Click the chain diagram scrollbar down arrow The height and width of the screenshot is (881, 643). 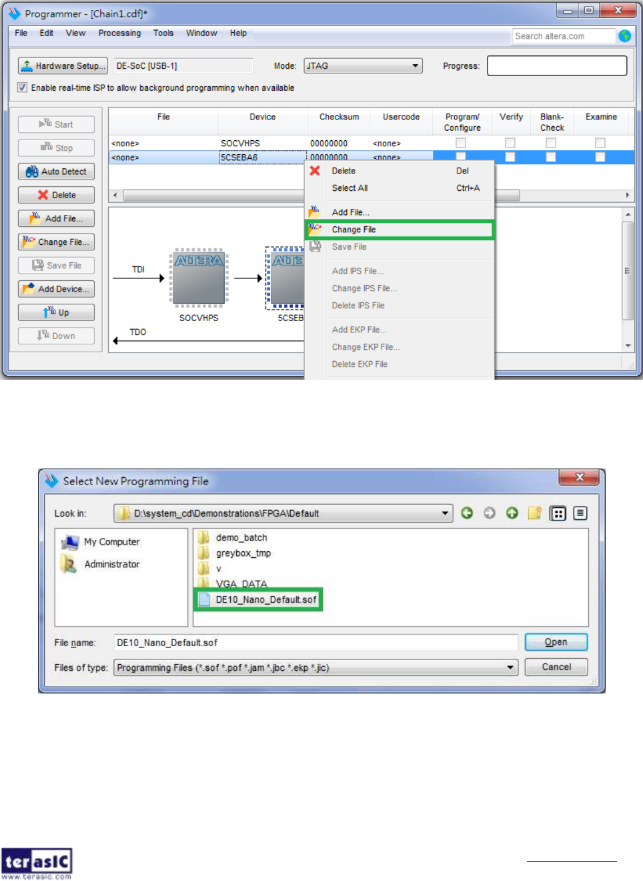tap(628, 346)
